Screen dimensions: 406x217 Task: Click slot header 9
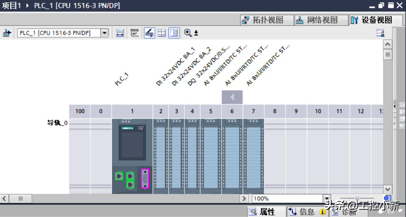coord(296,111)
